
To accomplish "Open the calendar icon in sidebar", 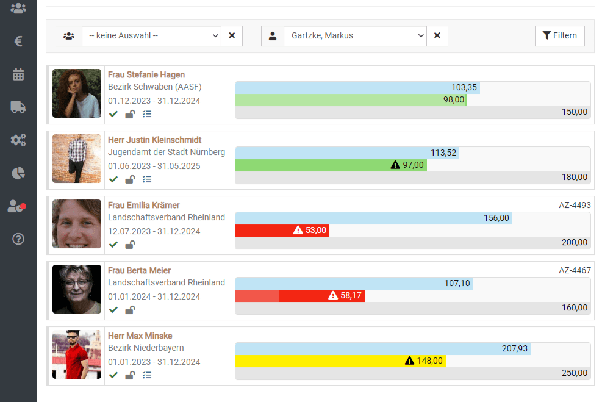I will click(18, 74).
